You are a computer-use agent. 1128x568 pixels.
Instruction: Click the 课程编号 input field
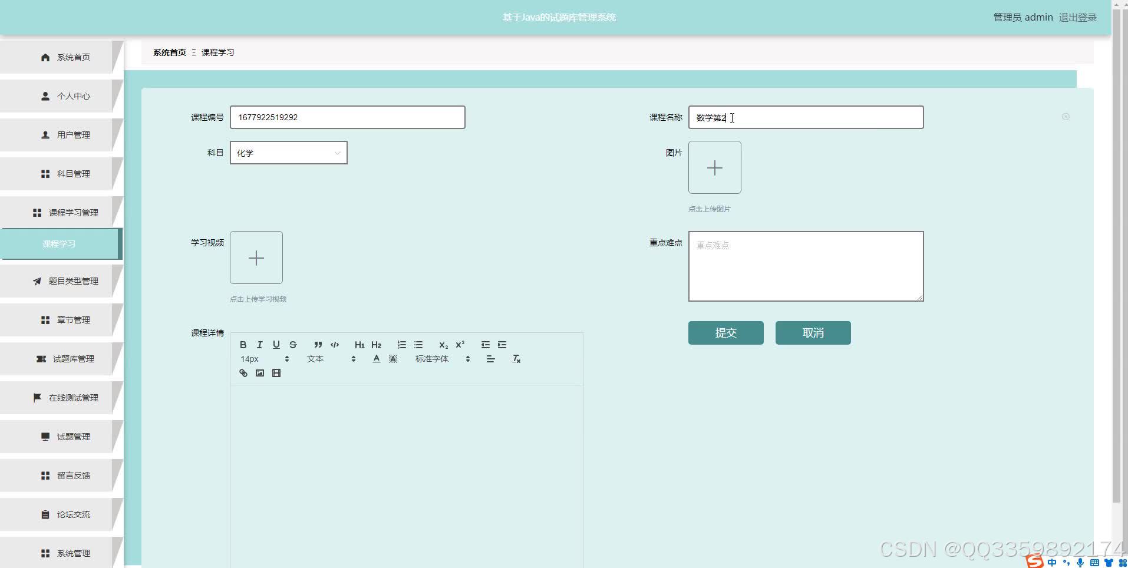(348, 117)
